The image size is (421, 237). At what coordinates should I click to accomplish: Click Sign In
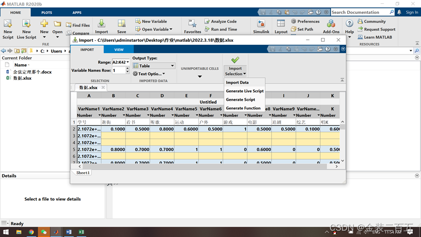(412, 12)
